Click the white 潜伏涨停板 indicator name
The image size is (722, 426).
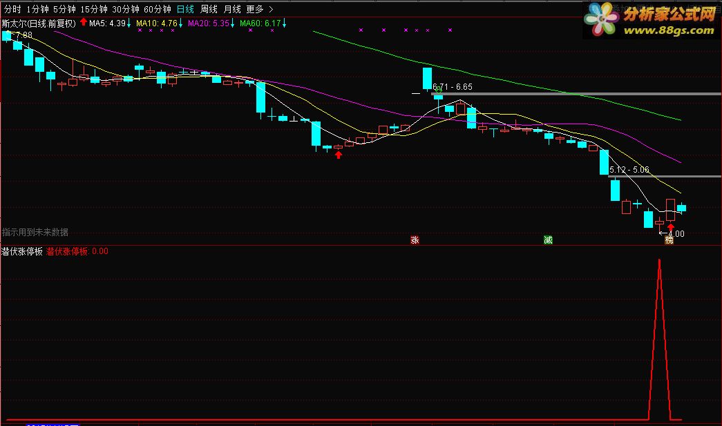click(x=22, y=251)
